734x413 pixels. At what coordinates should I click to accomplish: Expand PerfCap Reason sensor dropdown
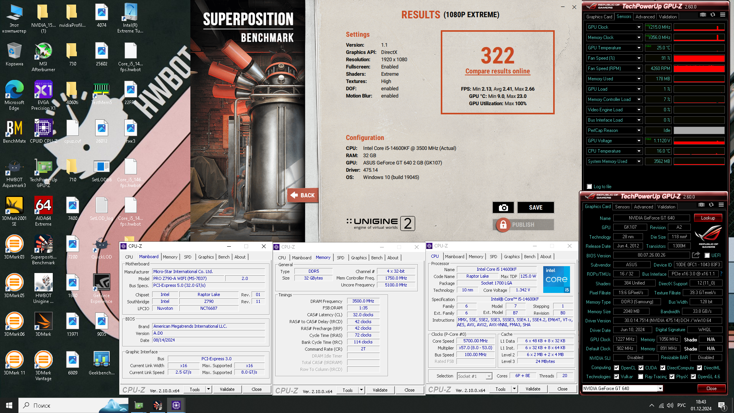638,130
